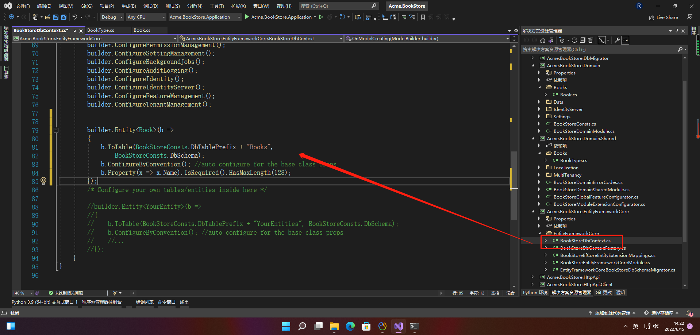Toggle Preview Selected Items in Solution Explorer
700x335 pixels.
[625, 40]
